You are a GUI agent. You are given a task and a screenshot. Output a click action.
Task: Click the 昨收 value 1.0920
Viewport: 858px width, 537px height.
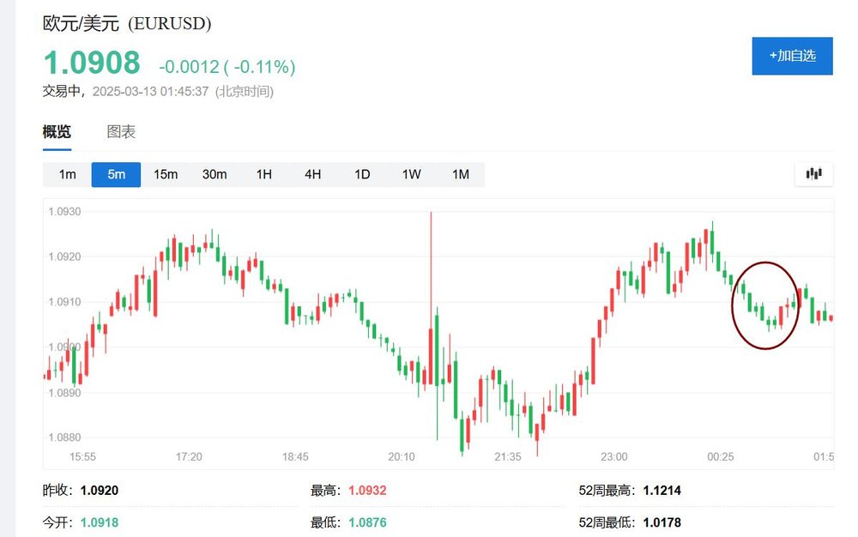click(x=99, y=491)
